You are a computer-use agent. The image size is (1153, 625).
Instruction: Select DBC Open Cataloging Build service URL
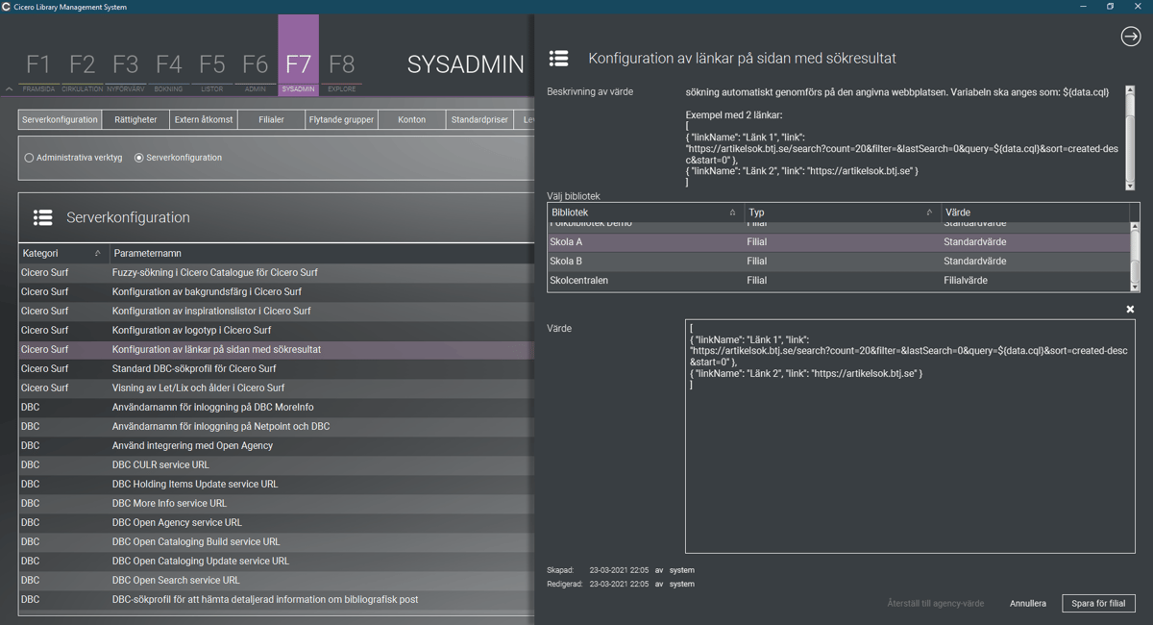coord(276,541)
